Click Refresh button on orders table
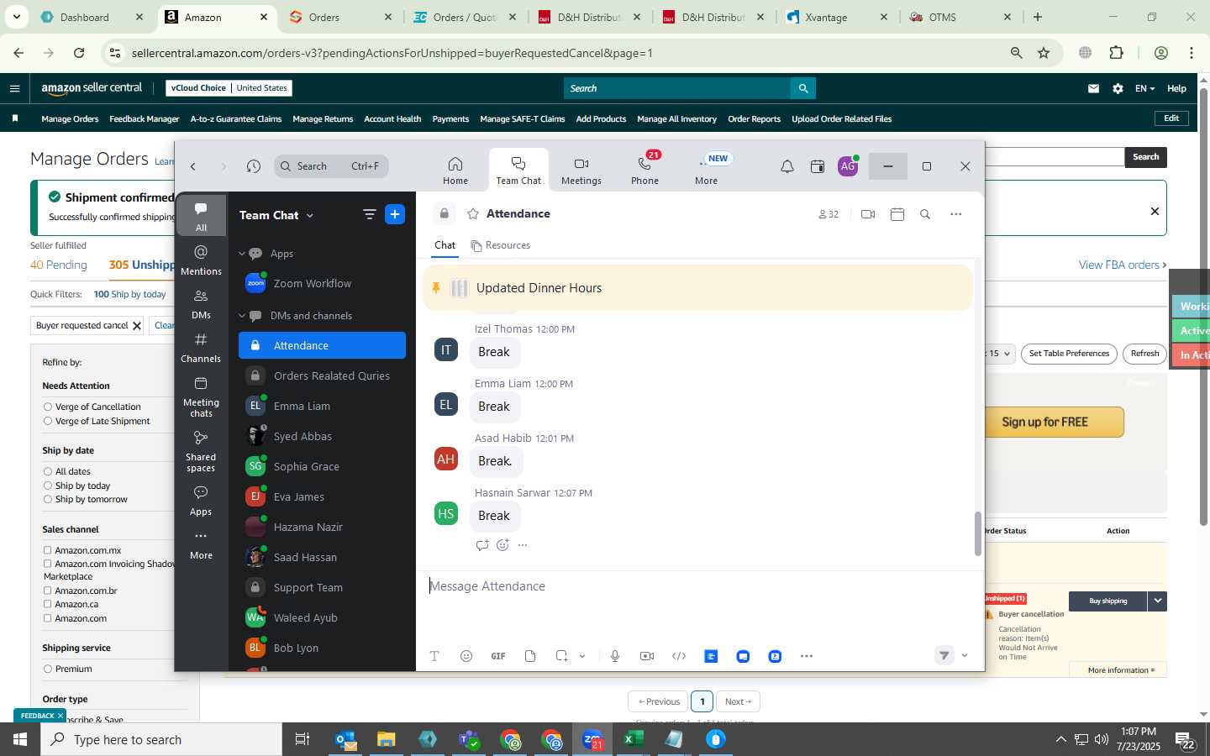Viewport: 1210px width, 756px height. (x=1144, y=354)
